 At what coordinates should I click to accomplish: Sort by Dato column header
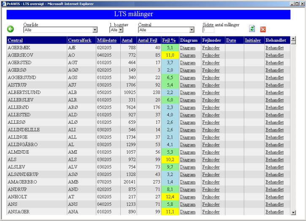pyautogui.click(x=231, y=40)
